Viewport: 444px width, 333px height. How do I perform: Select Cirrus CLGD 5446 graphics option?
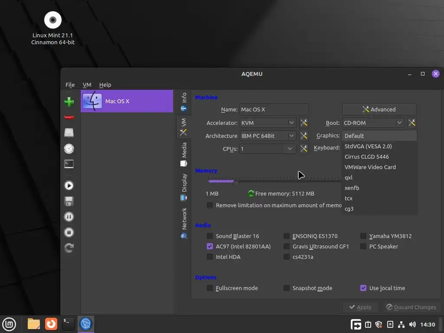tap(379, 157)
